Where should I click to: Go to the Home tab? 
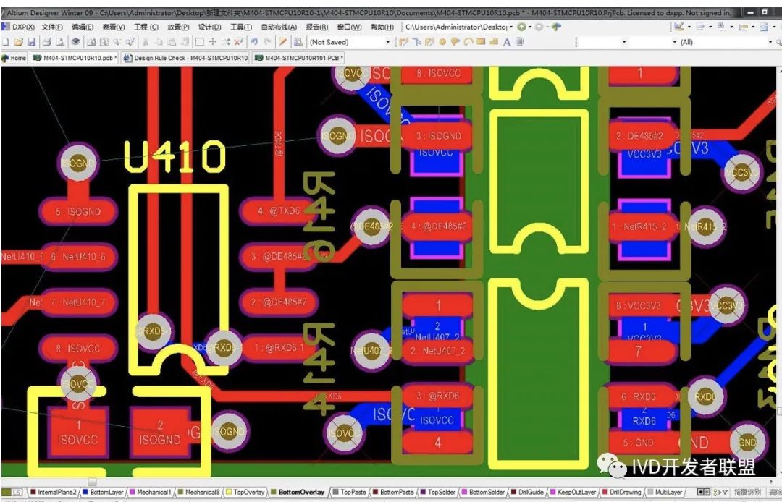pyautogui.click(x=14, y=58)
